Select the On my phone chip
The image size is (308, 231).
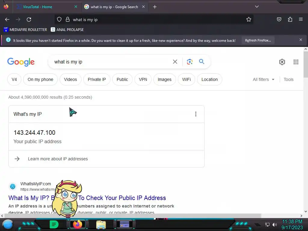tap(41, 79)
